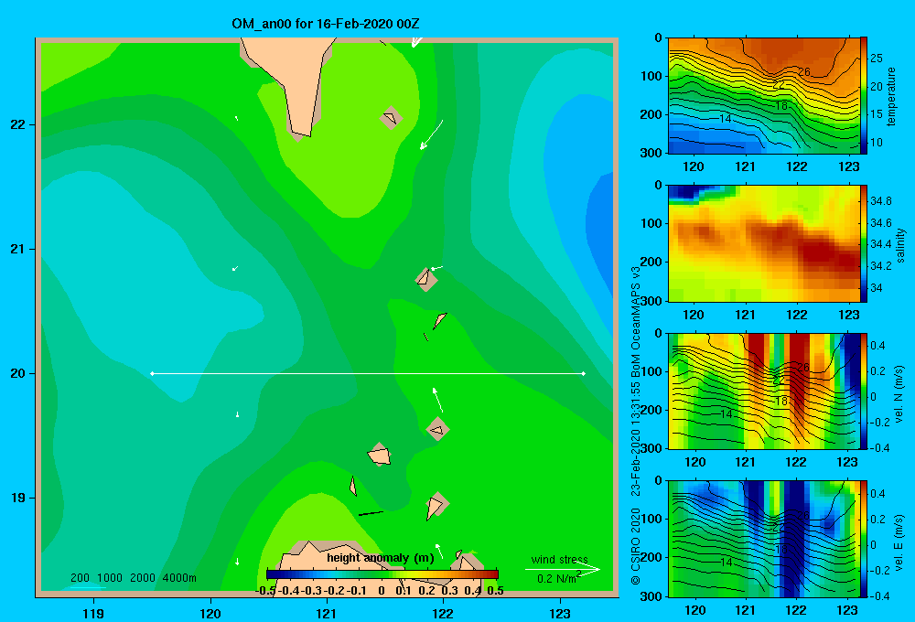Image resolution: width=915 pixels, height=622 pixels.
Task: Click longitude label 123 under the main map
Action: pyautogui.click(x=560, y=613)
